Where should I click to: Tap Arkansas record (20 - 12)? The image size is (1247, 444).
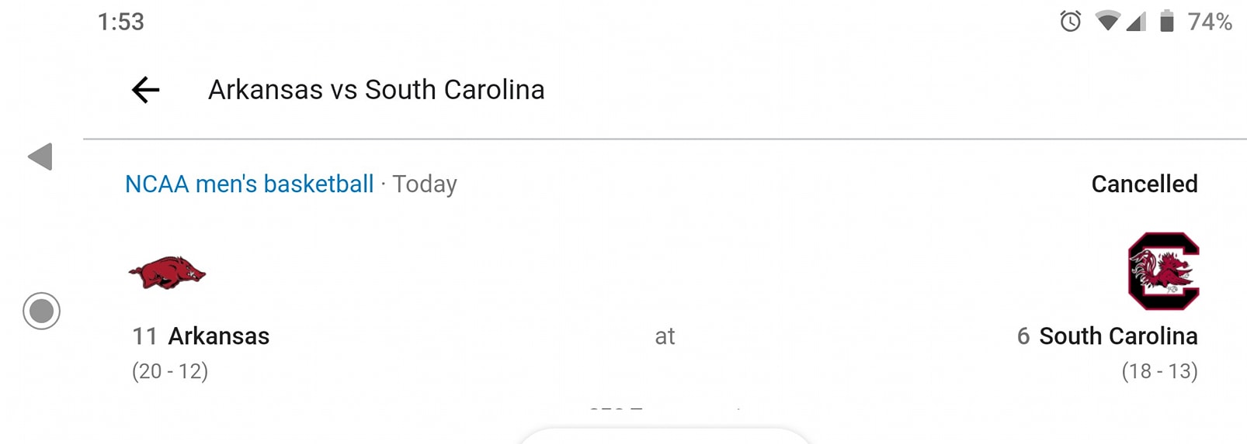170,371
